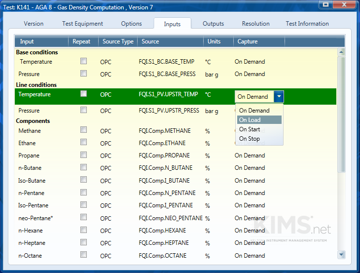Select source FQI.Comp.ETHANE

click(x=162, y=143)
